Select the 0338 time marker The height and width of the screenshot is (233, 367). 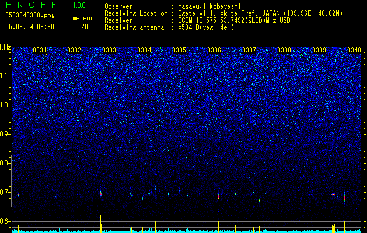point(284,50)
